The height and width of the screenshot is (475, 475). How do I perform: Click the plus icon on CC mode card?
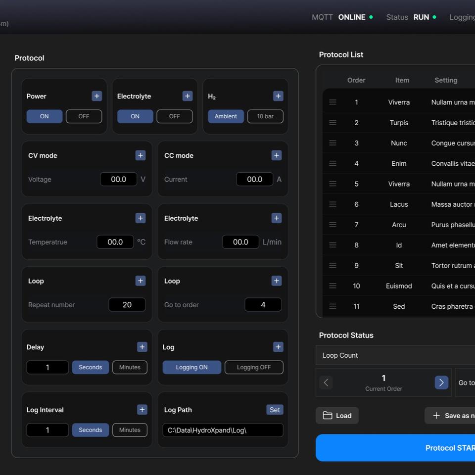click(x=277, y=155)
